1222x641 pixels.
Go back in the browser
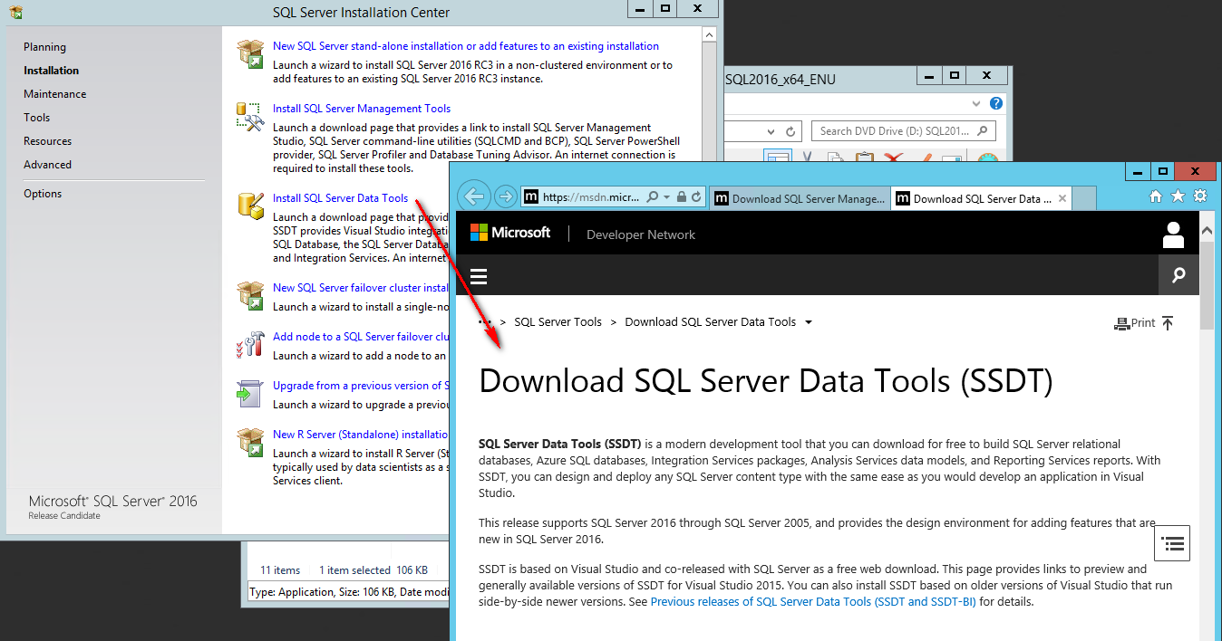[x=474, y=196]
